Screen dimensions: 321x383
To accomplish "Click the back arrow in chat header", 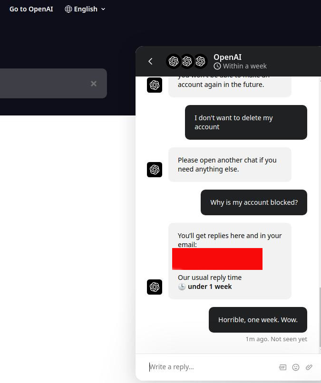I will [x=150, y=61].
